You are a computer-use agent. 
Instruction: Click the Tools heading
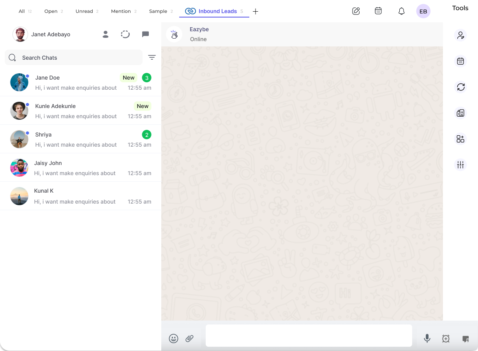click(460, 8)
